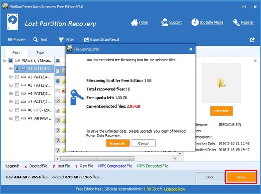Click the Cancel button in dialog

click(143, 143)
